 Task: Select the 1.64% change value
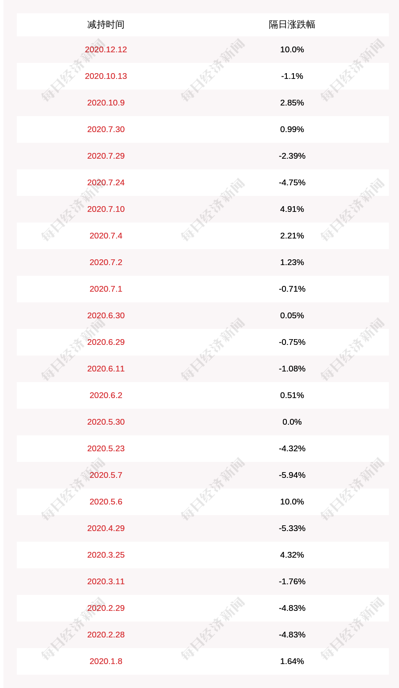coord(292,661)
